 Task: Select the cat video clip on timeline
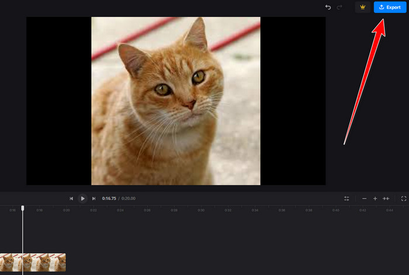click(33, 263)
